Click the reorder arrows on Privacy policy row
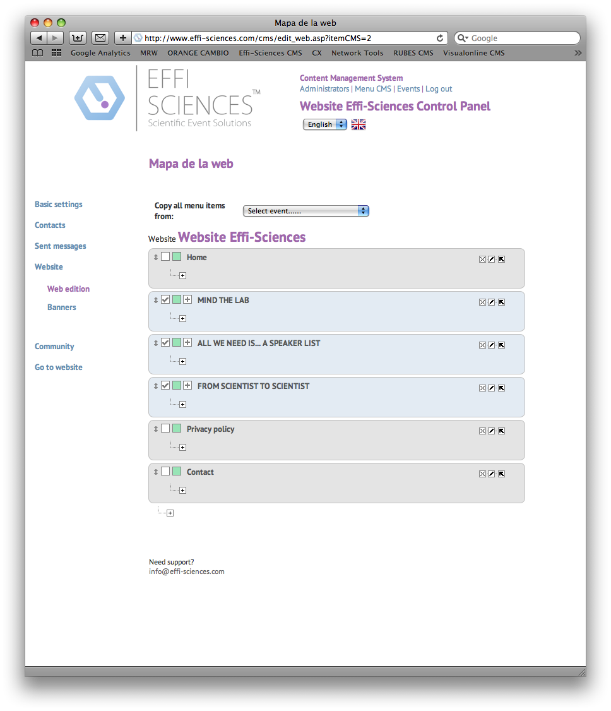 [x=155, y=429]
